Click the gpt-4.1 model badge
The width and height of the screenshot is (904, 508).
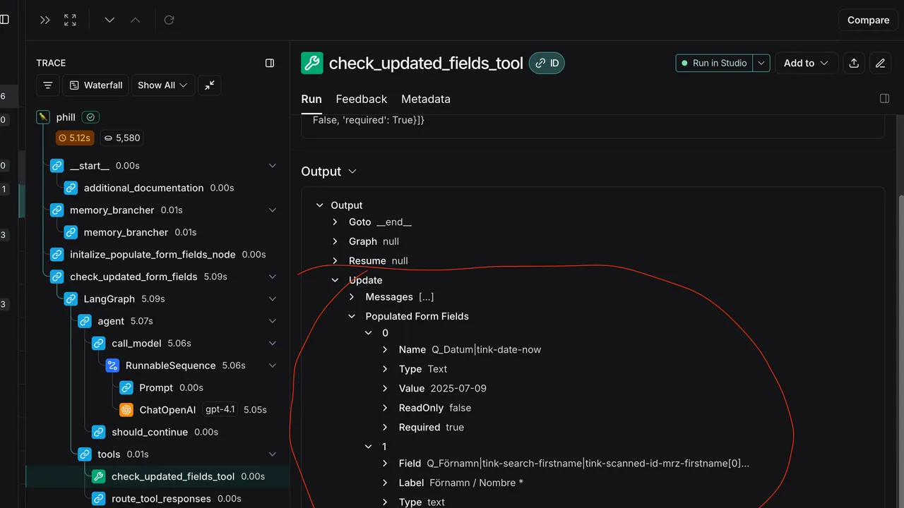220,409
